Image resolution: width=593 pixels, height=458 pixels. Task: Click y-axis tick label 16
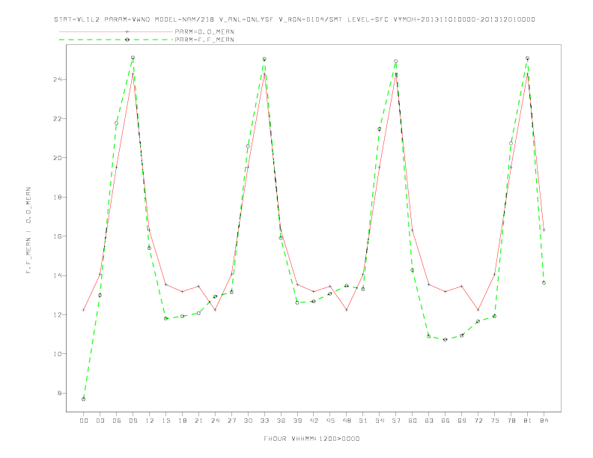point(58,236)
